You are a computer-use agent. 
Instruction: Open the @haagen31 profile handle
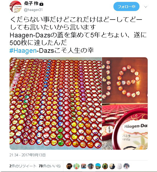(x=33, y=10)
